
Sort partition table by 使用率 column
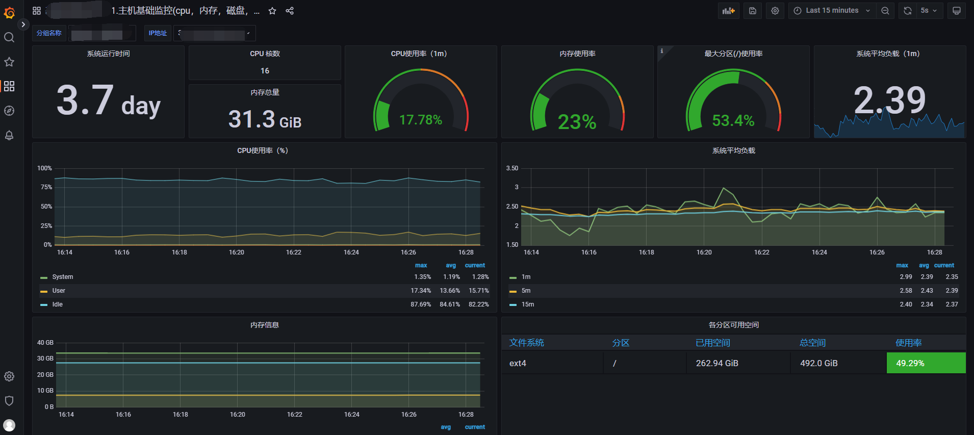pyautogui.click(x=909, y=343)
